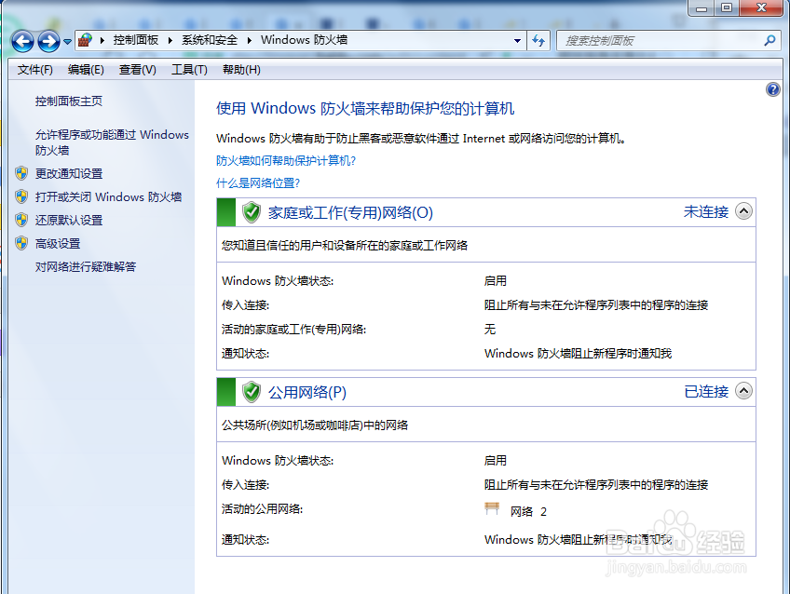Open the address bar history dropdown arrow

517,41
